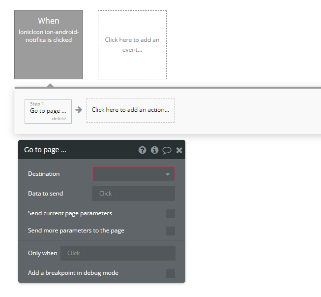Click the Only when condition field

[118, 253]
